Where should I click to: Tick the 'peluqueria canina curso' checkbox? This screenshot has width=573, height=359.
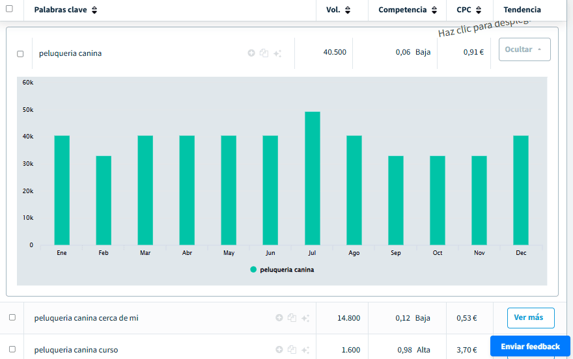pos(12,349)
